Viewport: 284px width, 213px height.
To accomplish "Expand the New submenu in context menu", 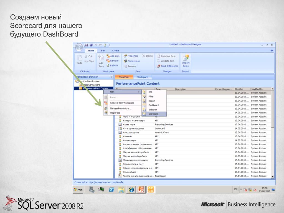I will coord(122,92).
